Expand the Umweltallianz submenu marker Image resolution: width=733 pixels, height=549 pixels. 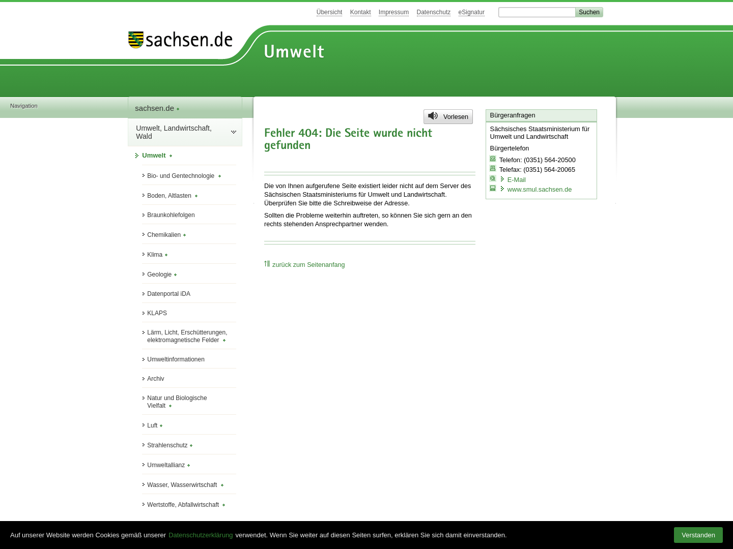188,466
